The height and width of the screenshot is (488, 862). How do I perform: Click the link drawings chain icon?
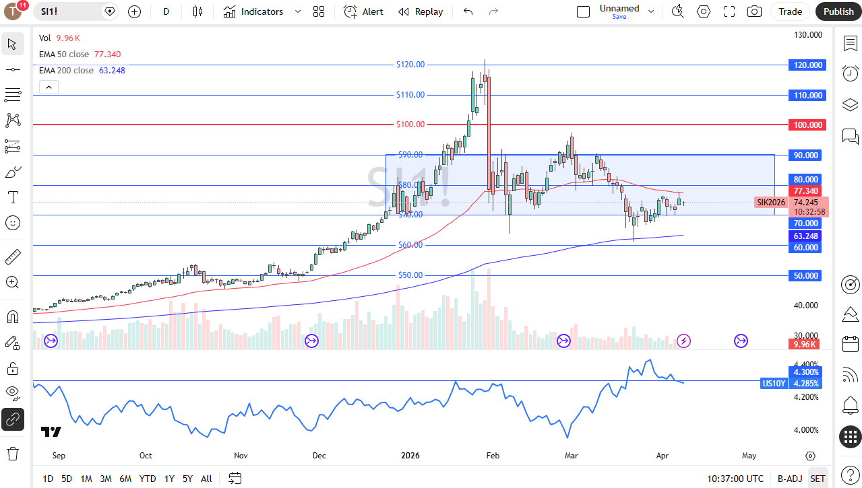pos(12,419)
